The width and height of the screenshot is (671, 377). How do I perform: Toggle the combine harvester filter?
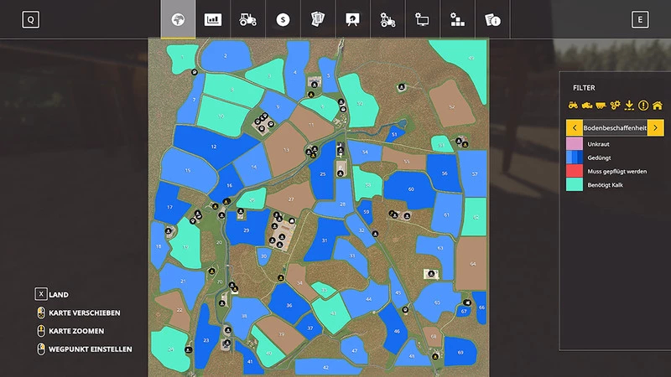(x=587, y=106)
